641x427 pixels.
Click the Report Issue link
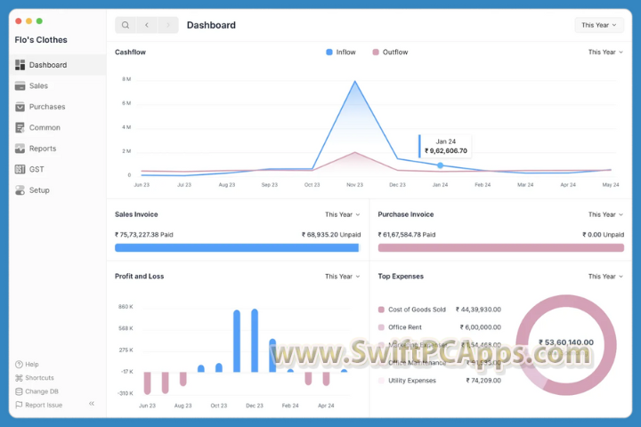click(44, 405)
